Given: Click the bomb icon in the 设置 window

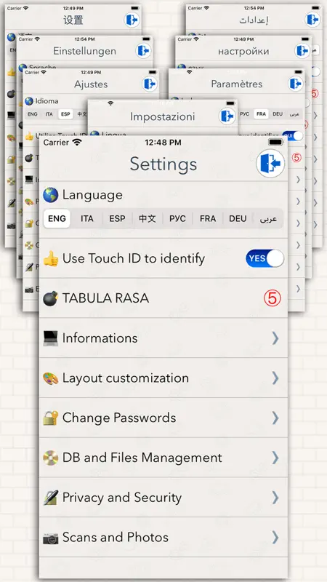Looking at the screenshot, I should pos(11,94).
